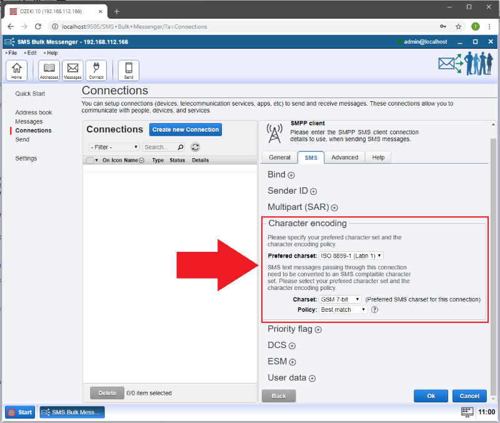Open the Messages envelope icon
The image size is (500, 423).
pos(72,70)
